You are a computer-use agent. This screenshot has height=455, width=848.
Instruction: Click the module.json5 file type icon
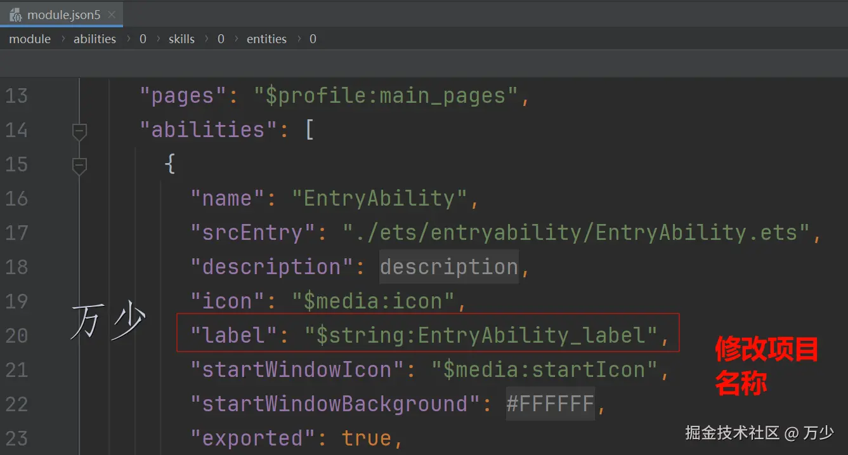[x=16, y=15]
